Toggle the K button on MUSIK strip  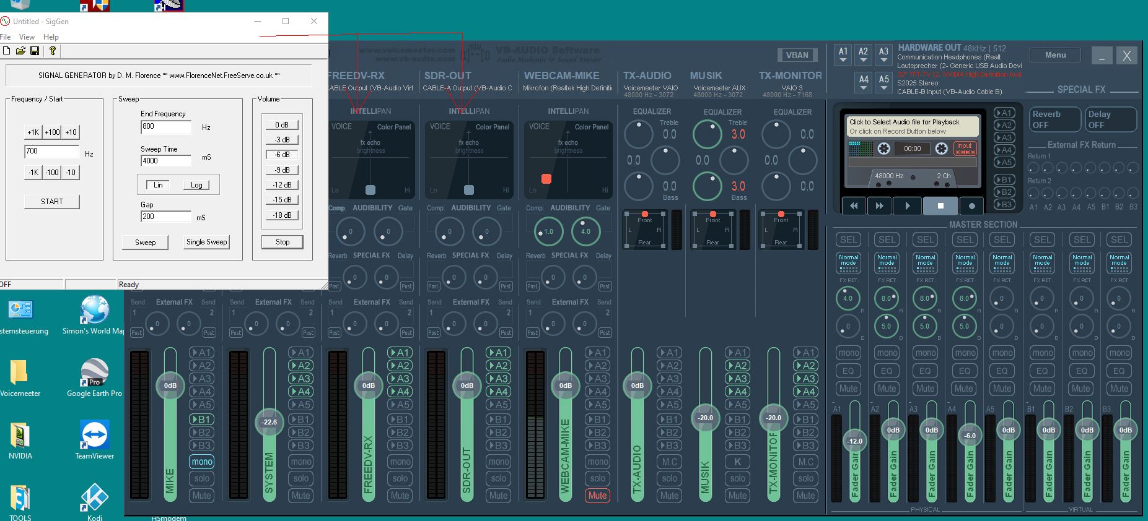coord(737,462)
